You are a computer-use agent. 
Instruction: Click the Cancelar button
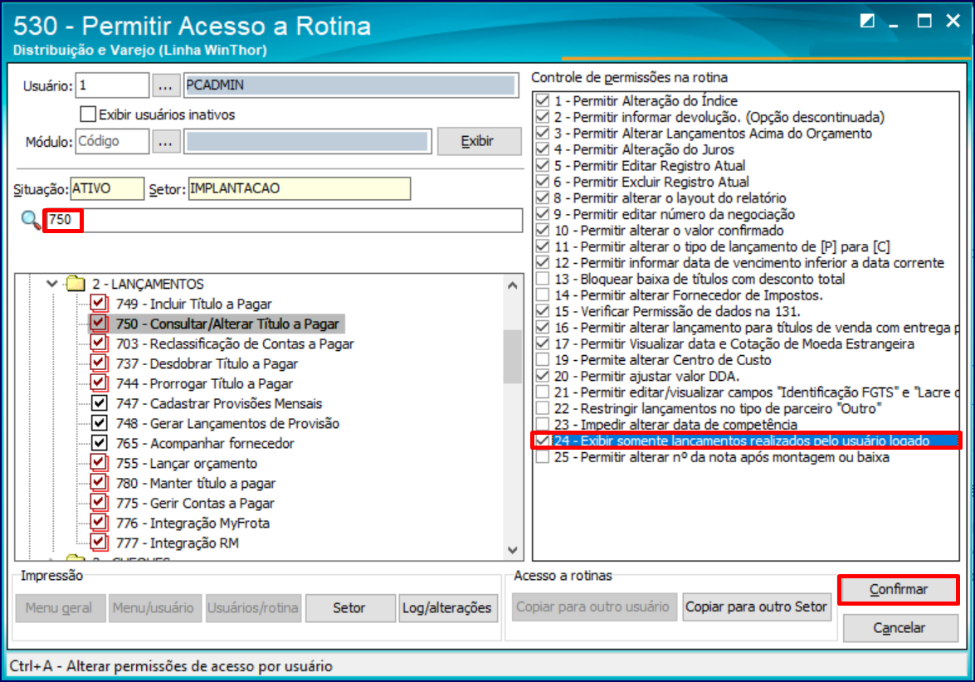coord(899,628)
